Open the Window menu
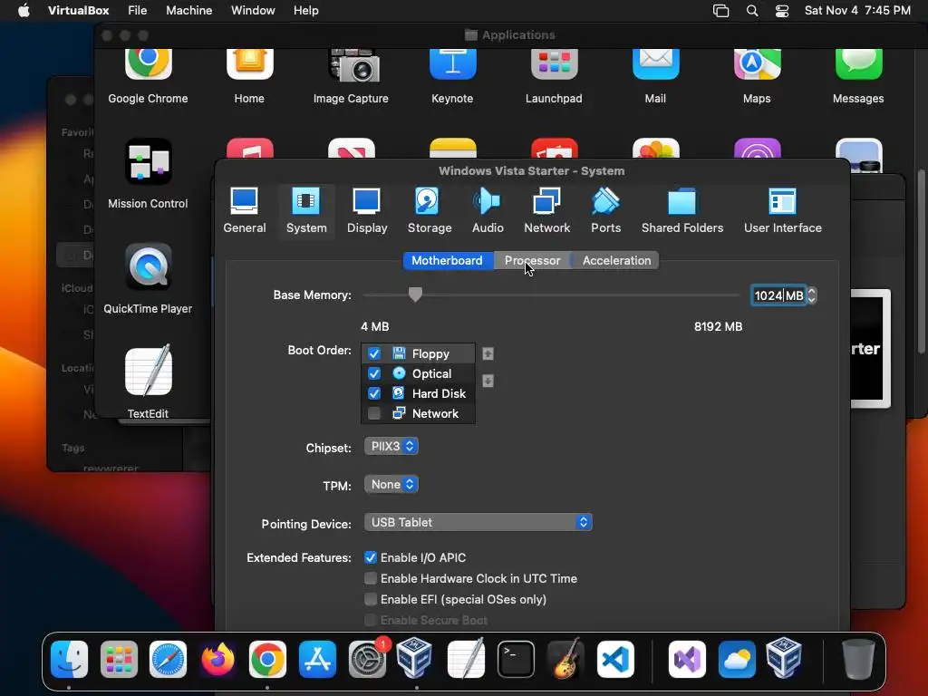The width and height of the screenshot is (928, 696). coord(253,11)
